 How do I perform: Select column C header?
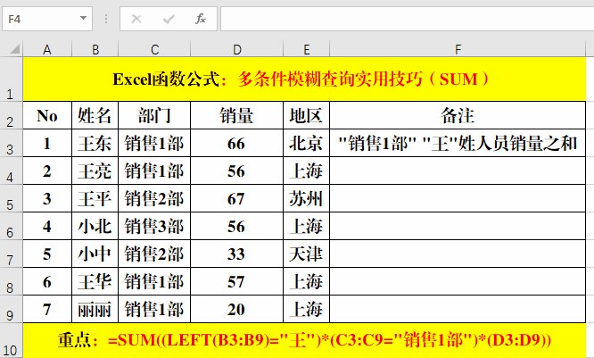[x=154, y=49]
